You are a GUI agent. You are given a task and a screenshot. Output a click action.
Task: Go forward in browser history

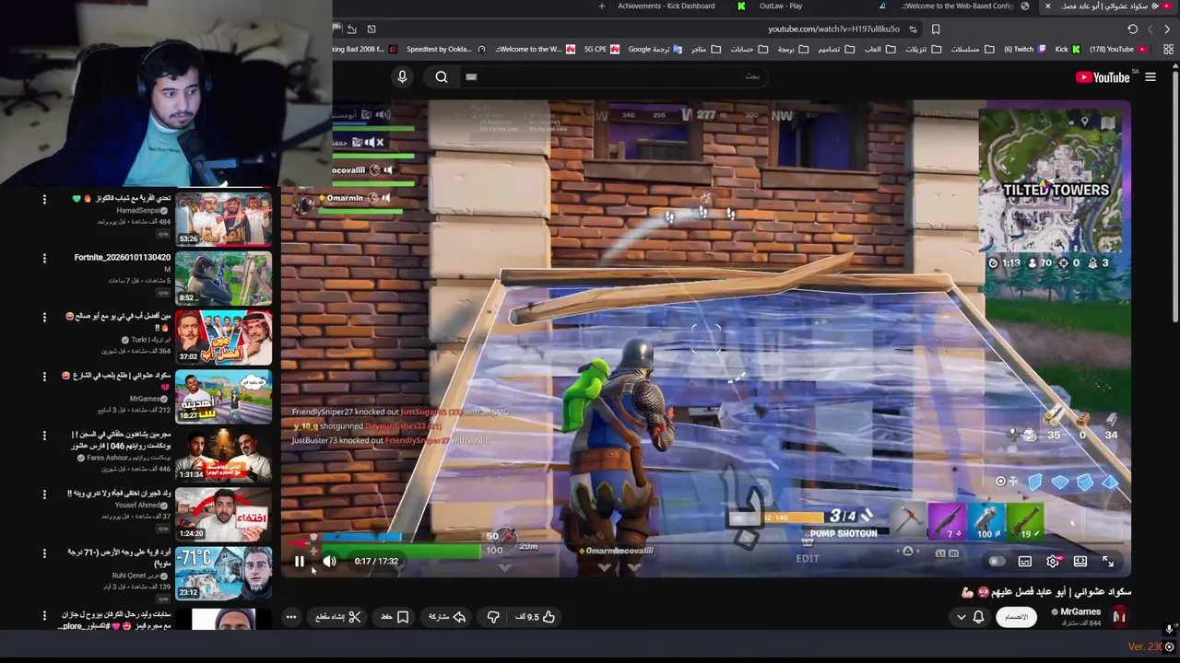tap(1150, 29)
